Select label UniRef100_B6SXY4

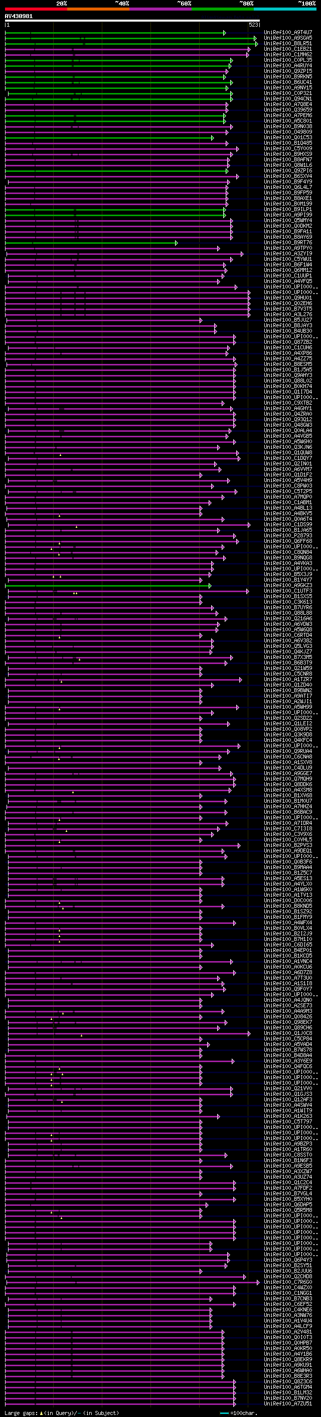288,176
